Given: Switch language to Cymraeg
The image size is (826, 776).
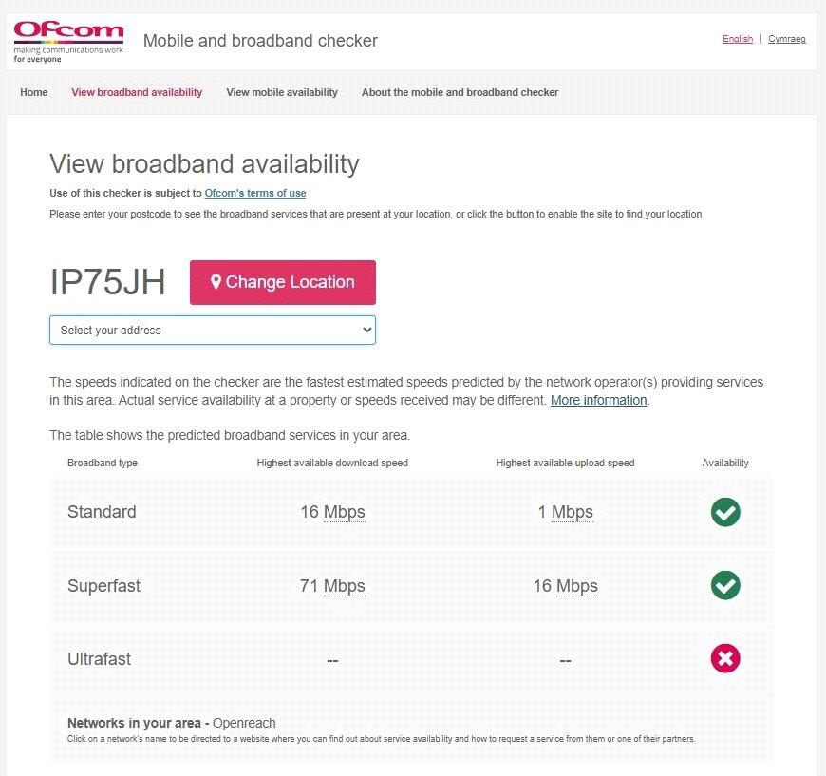Looking at the screenshot, I should 786,39.
